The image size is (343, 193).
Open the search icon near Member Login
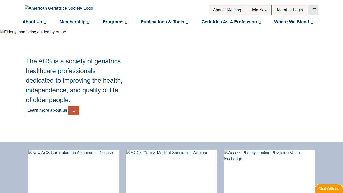(313, 10)
